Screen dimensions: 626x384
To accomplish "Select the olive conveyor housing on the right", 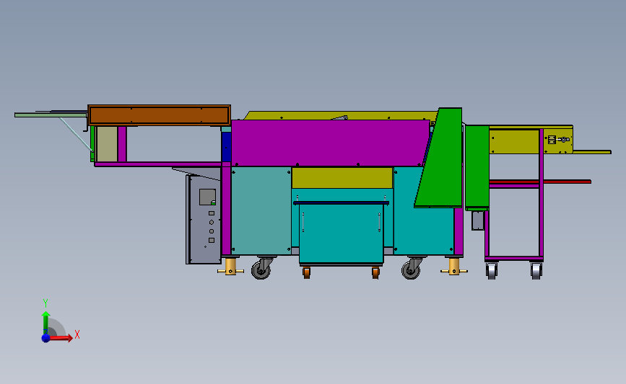I will [531, 140].
